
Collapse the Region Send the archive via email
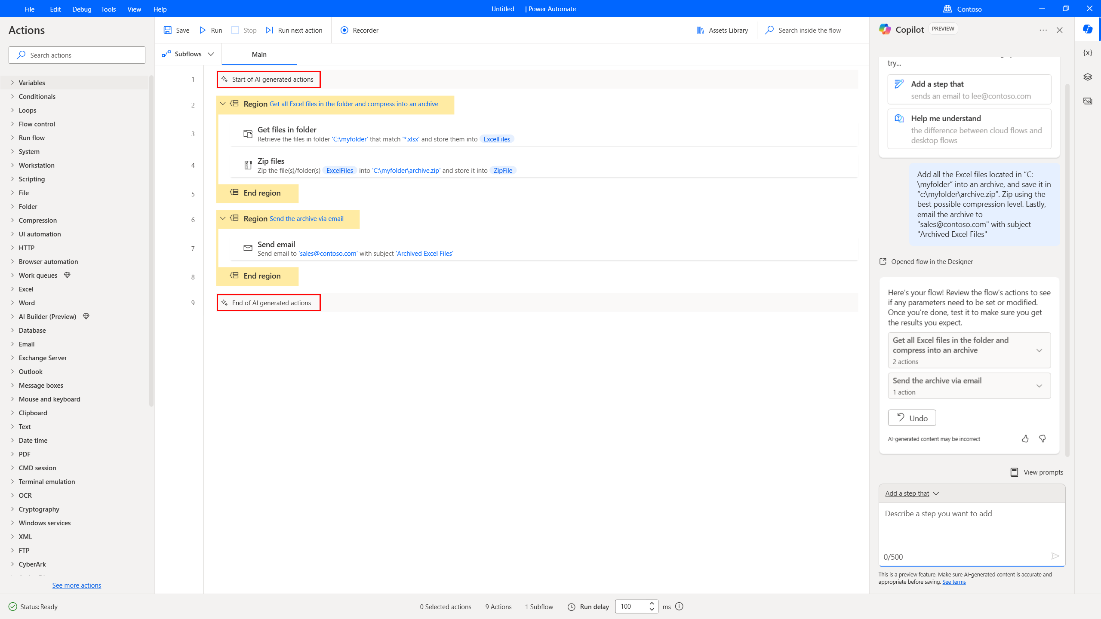pyautogui.click(x=222, y=218)
